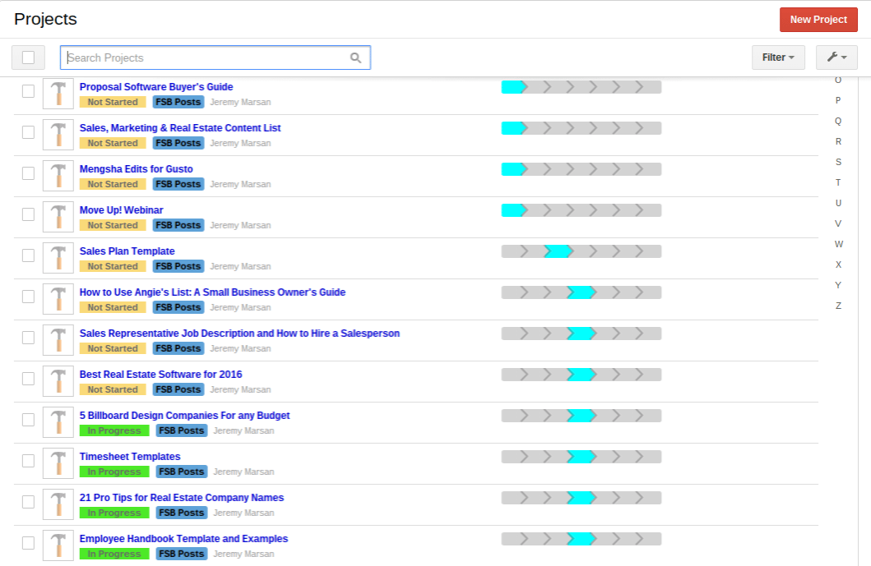The width and height of the screenshot is (871, 566).
Task: Click hammer icon for Best Real Estate Software
Action: [58, 381]
